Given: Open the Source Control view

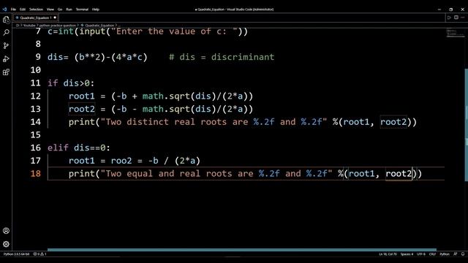Looking at the screenshot, I should pyautogui.click(x=6, y=45).
